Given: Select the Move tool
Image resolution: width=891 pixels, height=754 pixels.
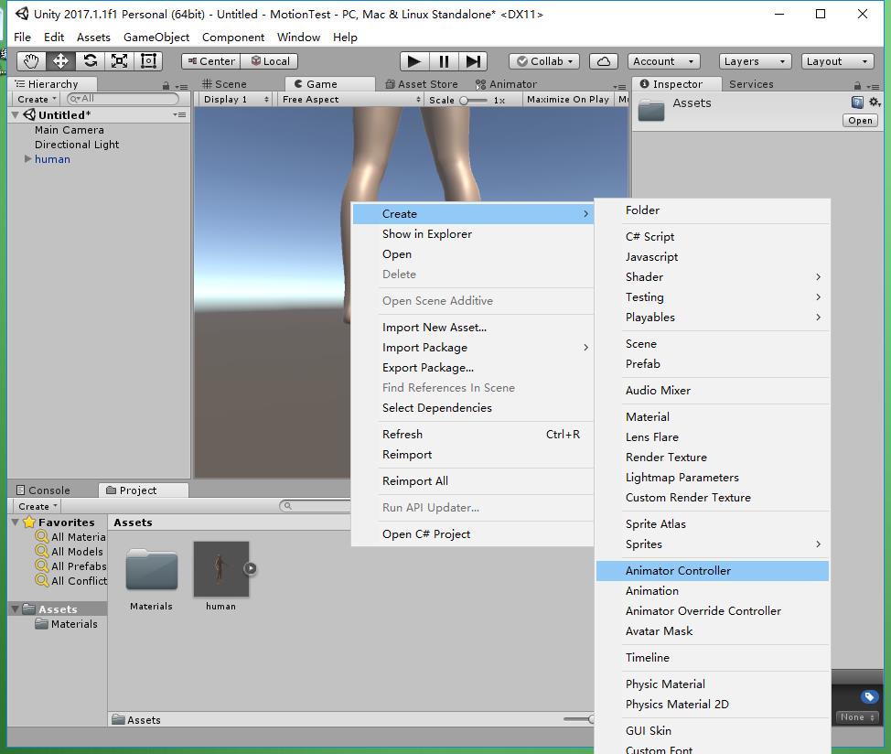Looking at the screenshot, I should (60, 60).
